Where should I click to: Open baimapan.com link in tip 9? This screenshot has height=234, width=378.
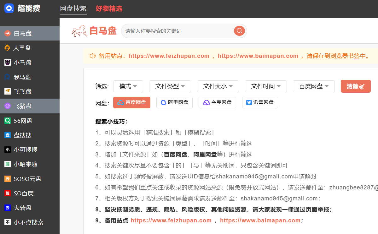click(260, 220)
